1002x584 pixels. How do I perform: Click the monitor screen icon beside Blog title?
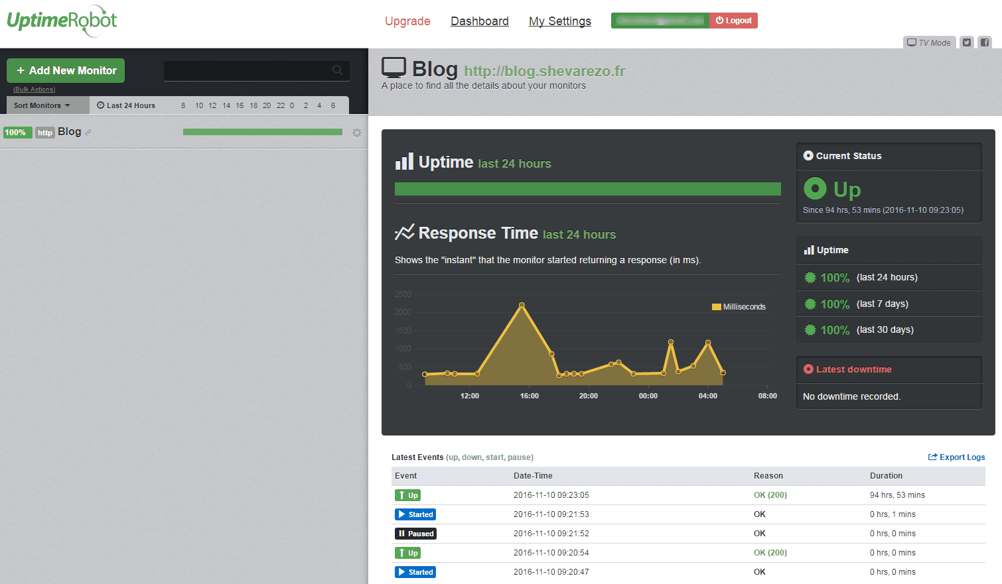(x=394, y=68)
